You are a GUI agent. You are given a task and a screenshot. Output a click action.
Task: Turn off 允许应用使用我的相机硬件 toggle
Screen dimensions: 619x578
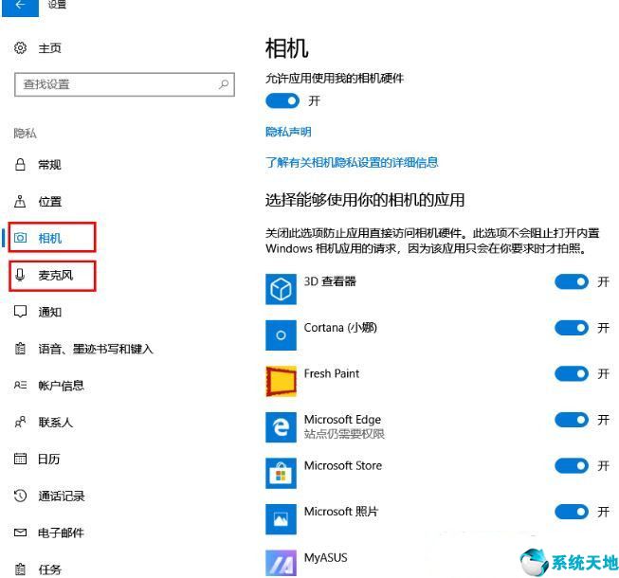282,100
